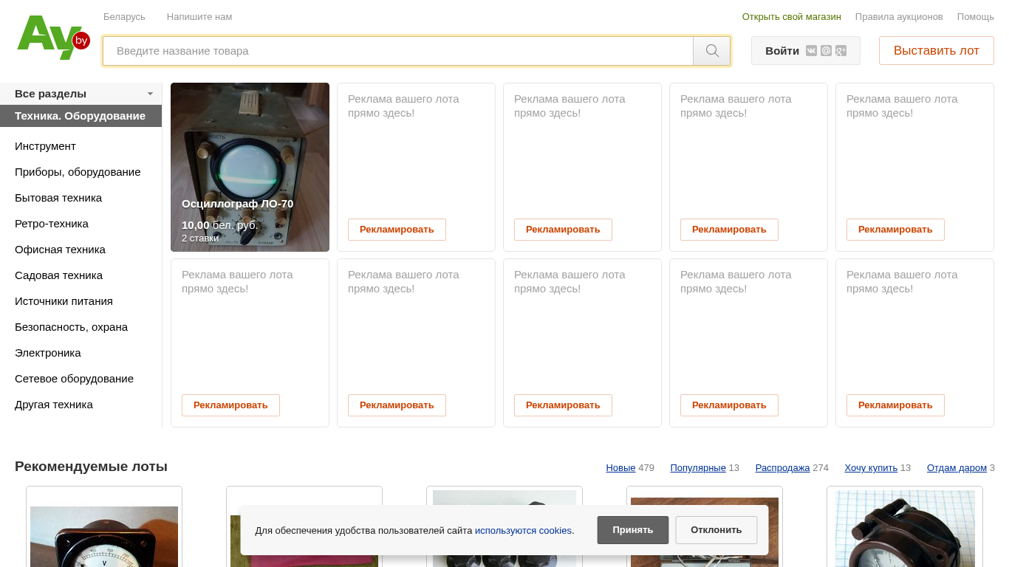Viewport: 1009px width, 567px height.
Task: Open the Бытовая техника category
Action: click(58, 198)
